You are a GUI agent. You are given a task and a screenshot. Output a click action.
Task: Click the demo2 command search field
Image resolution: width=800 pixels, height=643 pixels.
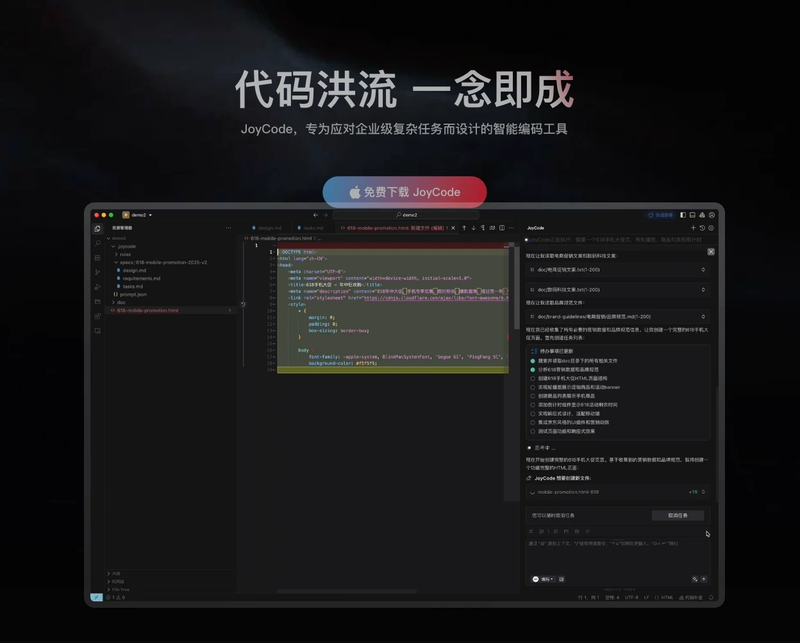tap(406, 215)
